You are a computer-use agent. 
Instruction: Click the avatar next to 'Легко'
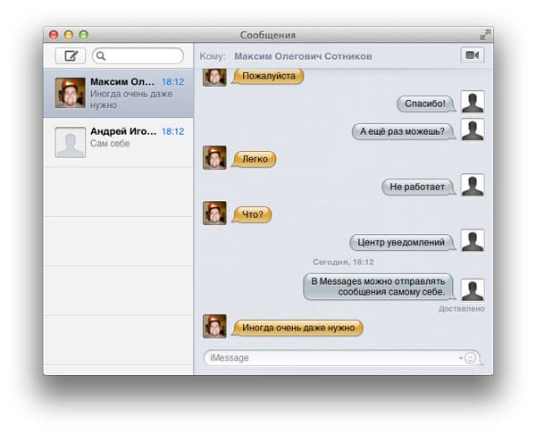[214, 157]
